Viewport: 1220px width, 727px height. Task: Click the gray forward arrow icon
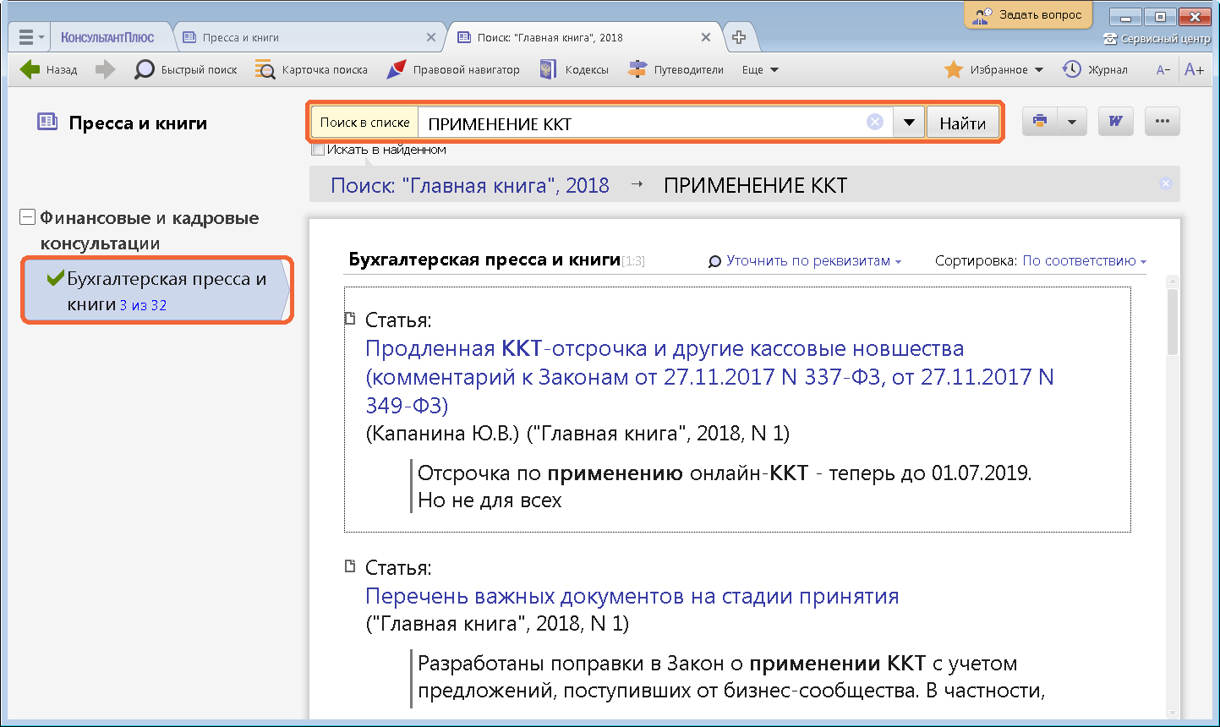coord(105,70)
